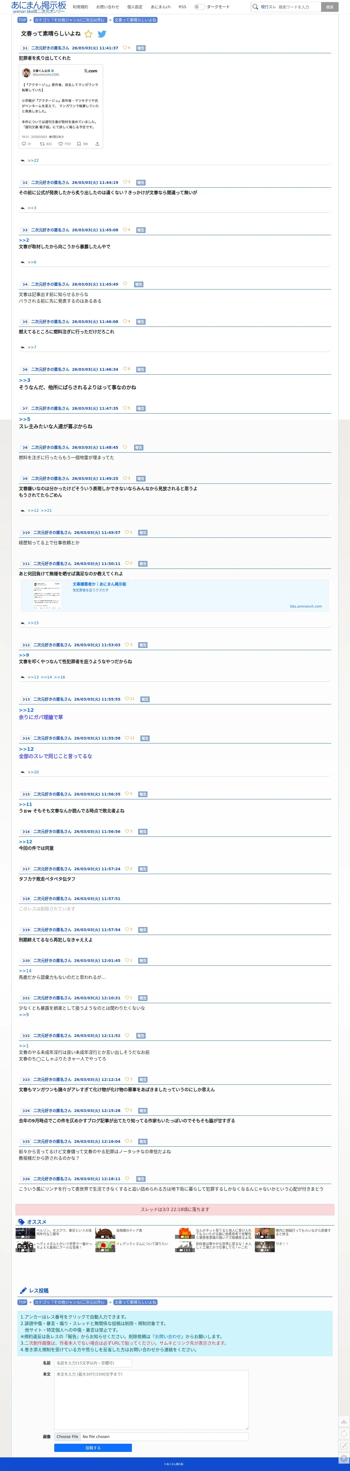Click reply arrow icon under post 12

tap(22, 677)
